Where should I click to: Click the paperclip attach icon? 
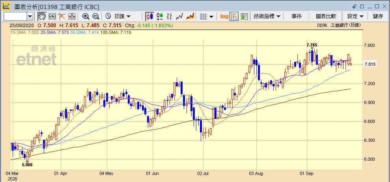coord(355,6)
